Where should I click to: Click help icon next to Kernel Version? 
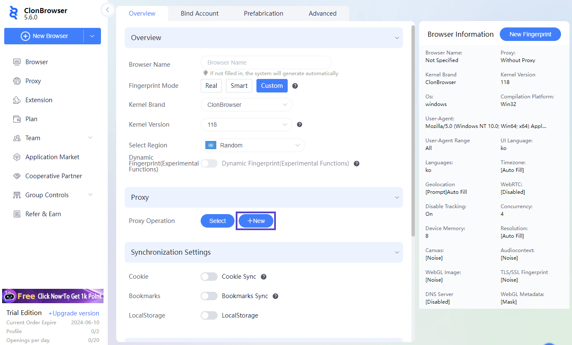300,125
